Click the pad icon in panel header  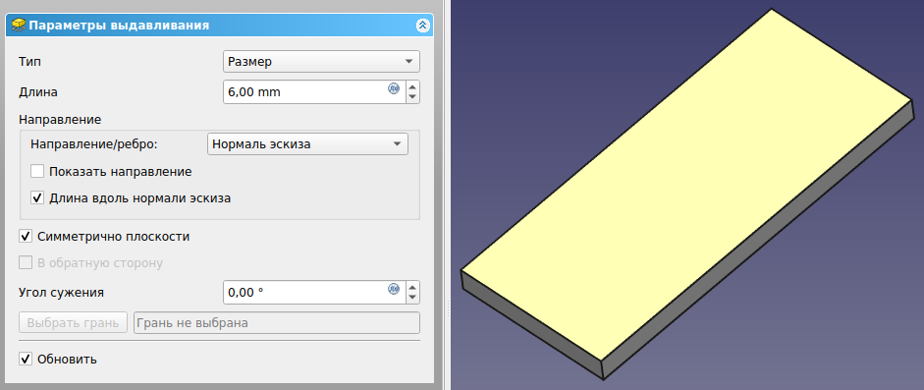[19, 26]
